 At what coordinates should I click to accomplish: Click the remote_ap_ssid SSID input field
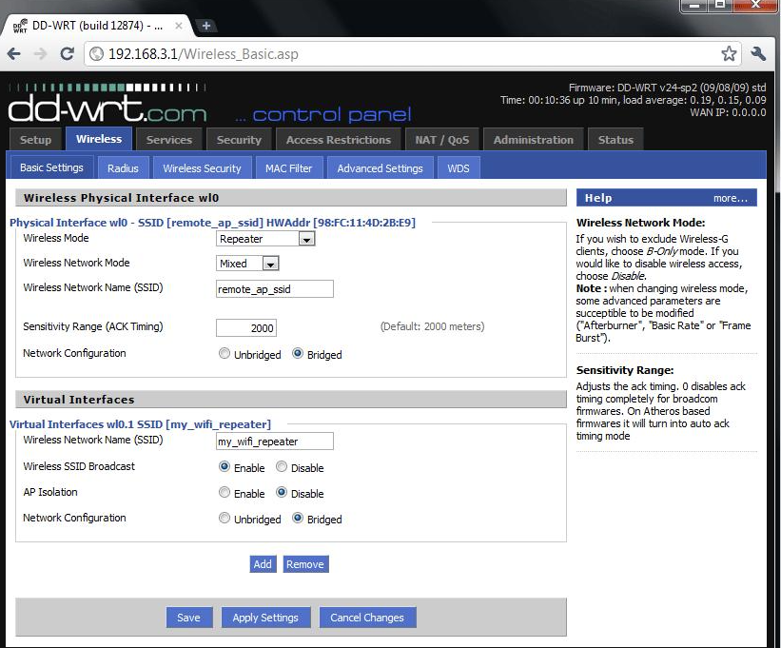(275, 289)
